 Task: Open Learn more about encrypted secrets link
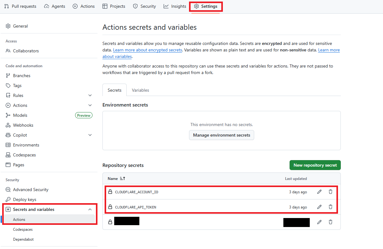(x=147, y=50)
